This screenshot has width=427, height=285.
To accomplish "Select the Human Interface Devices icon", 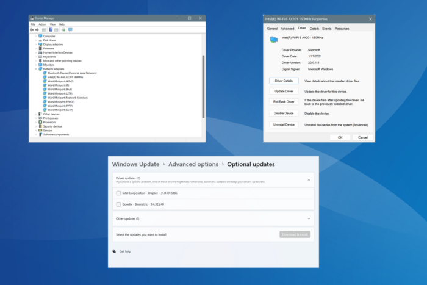I will coord(40,52).
